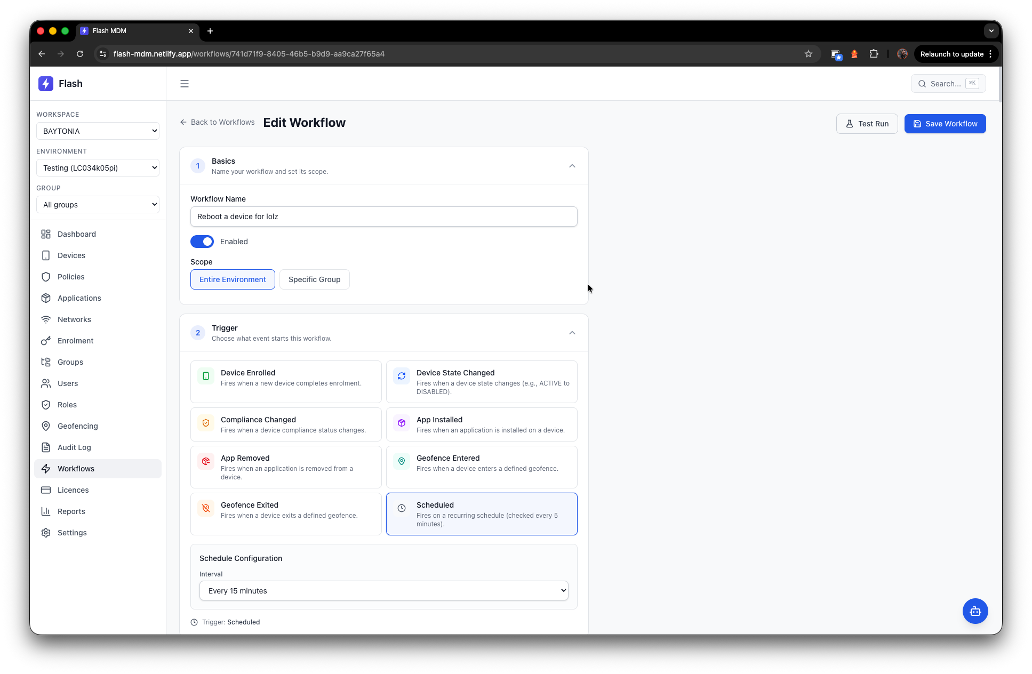Open the Interval dropdown
The width and height of the screenshot is (1032, 674).
click(x=383, y=591)
